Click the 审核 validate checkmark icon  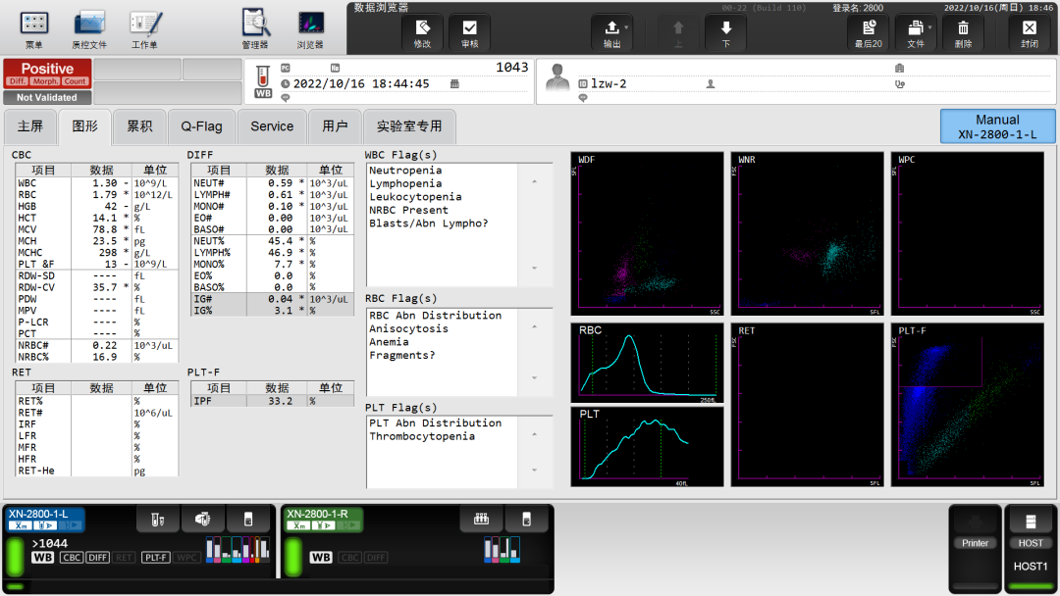click(x=469, y=32)
